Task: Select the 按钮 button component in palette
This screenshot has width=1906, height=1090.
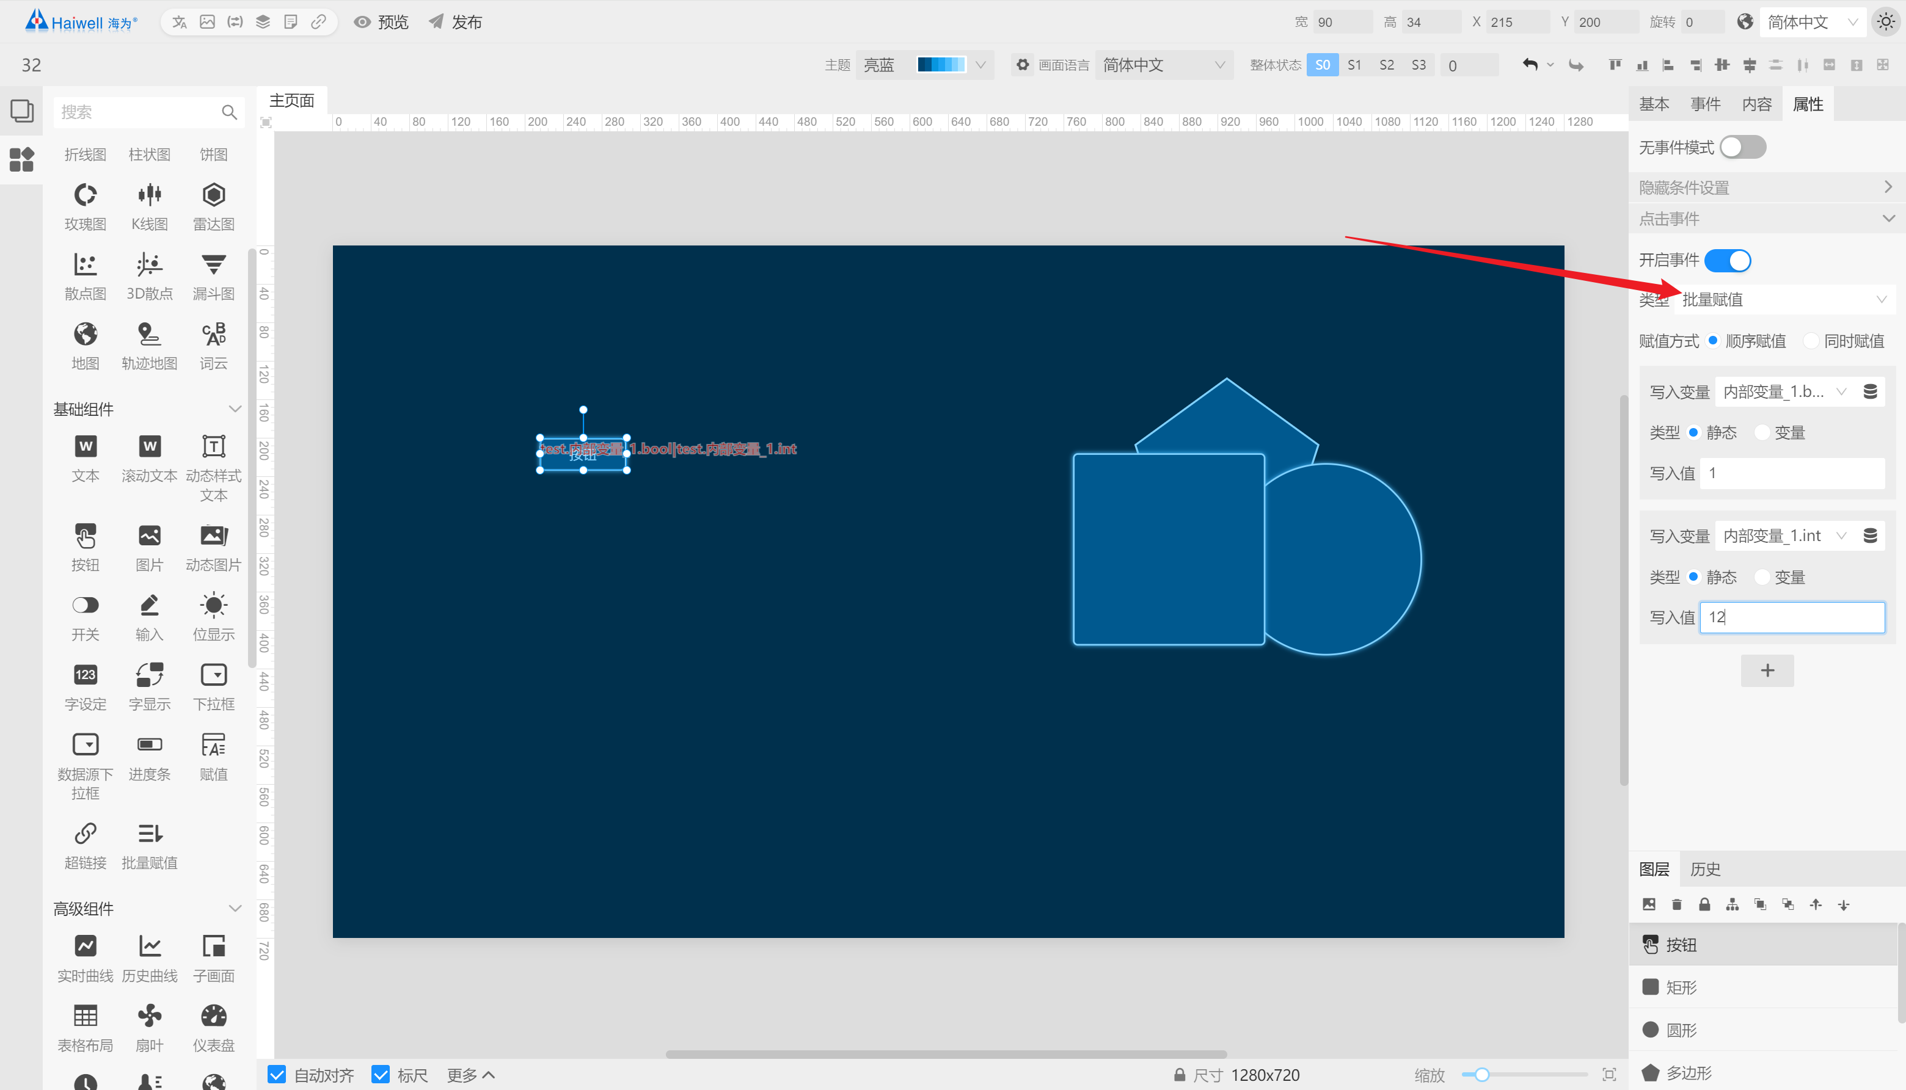Action: click(86, 547)
